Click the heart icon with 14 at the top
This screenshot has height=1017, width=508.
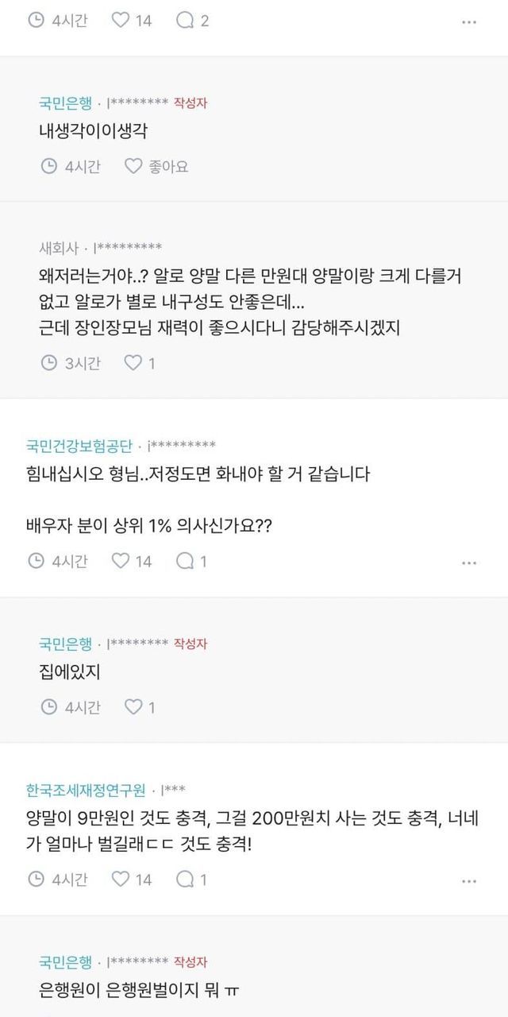click(x=121, y=21)
